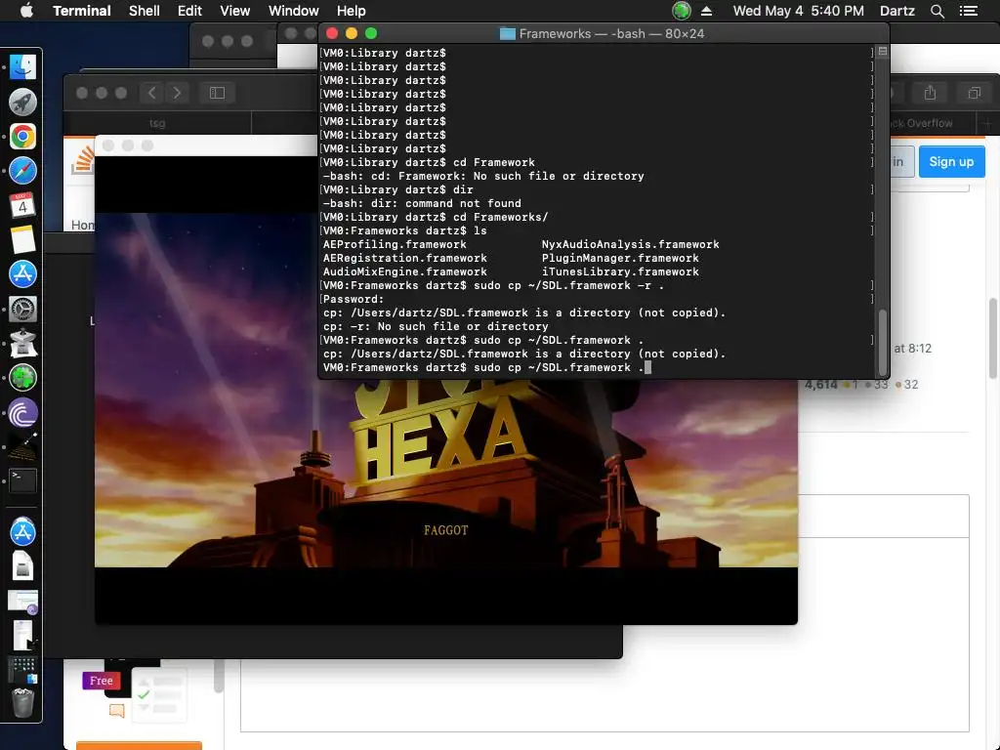Click the Dartz user menu
Viewport: 1000px width, 750px height.
point(896,11)
